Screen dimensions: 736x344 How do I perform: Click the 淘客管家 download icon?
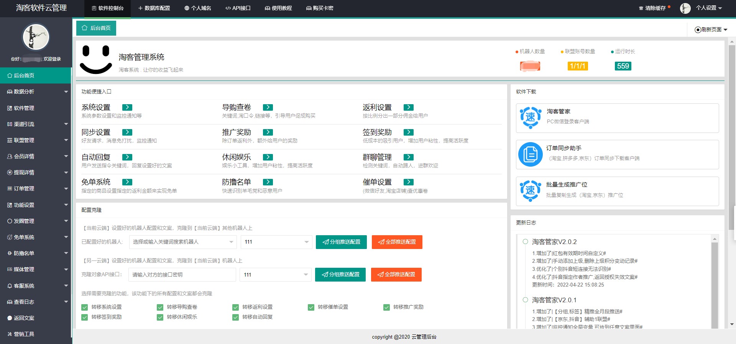coord(530,118)
